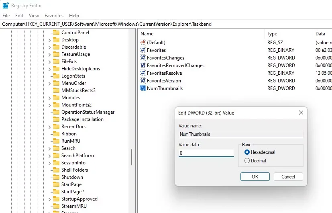Select the MMStuckRects3 folder icon
Screen dimensions: 332x213
pyautogui.click(x=56, y=90)
